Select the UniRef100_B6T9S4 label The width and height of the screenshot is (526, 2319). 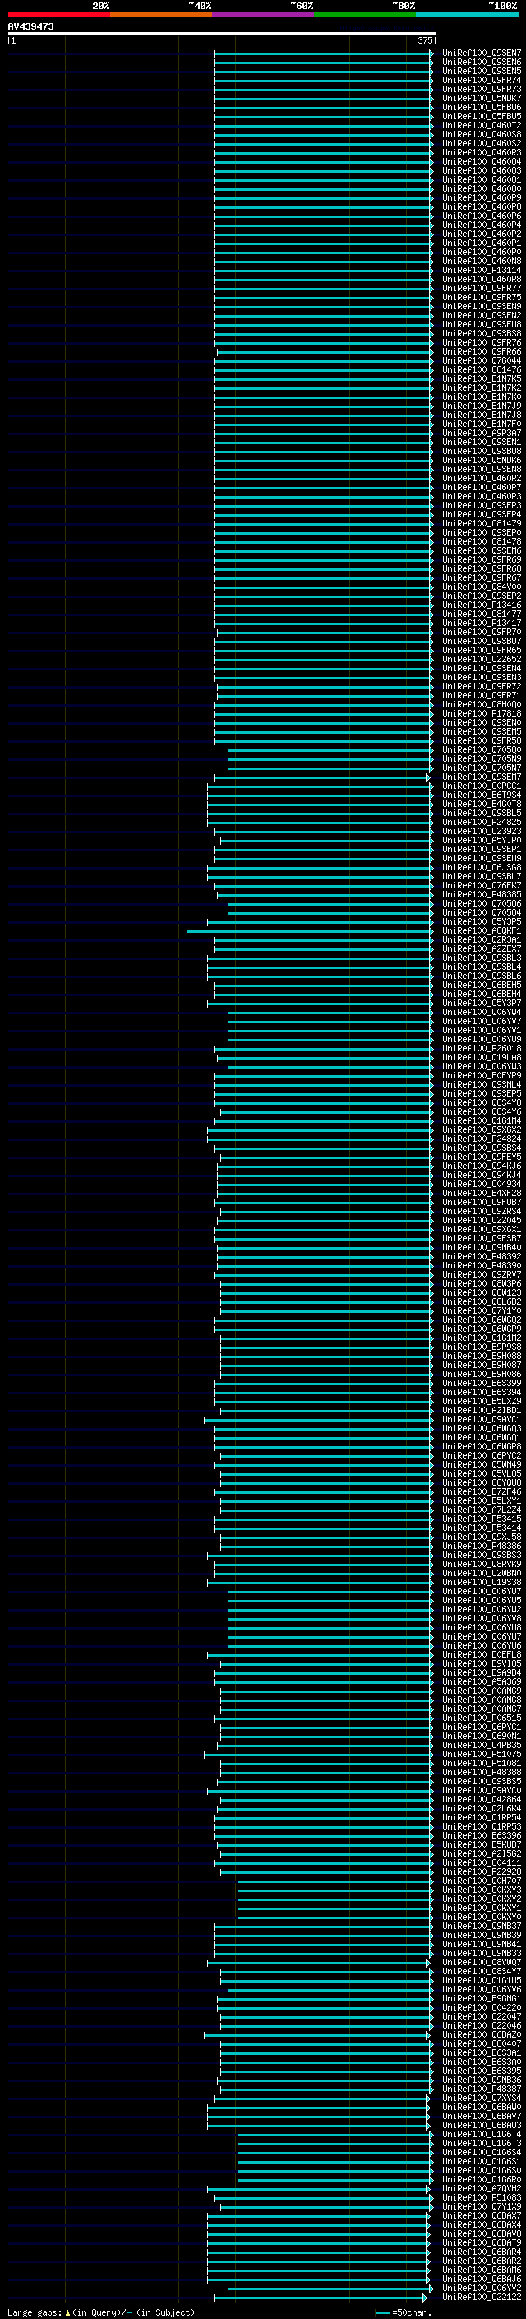point(482,795)
